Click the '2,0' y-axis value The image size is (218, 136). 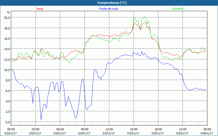click(x=8, y=112)
